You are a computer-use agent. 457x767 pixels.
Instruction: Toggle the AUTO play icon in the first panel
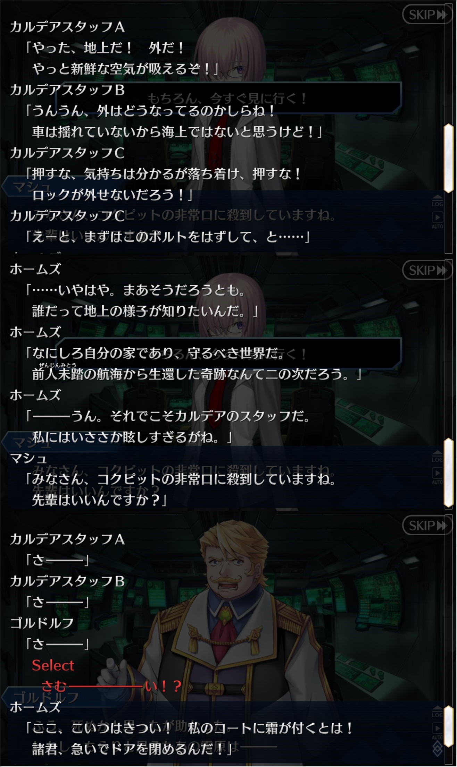(x=438, y=220)
